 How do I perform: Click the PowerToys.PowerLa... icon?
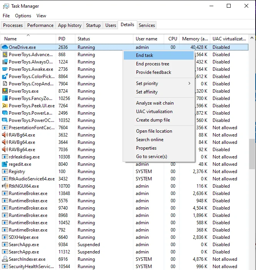click(x=5, y=113)
